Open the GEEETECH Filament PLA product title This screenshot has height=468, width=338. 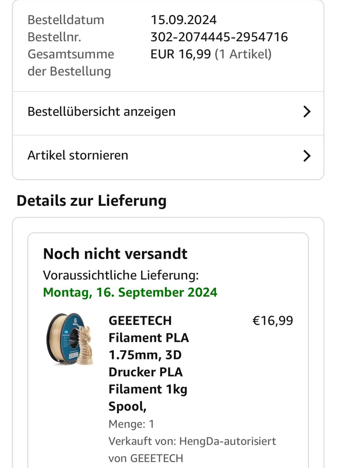pos(149,363)
